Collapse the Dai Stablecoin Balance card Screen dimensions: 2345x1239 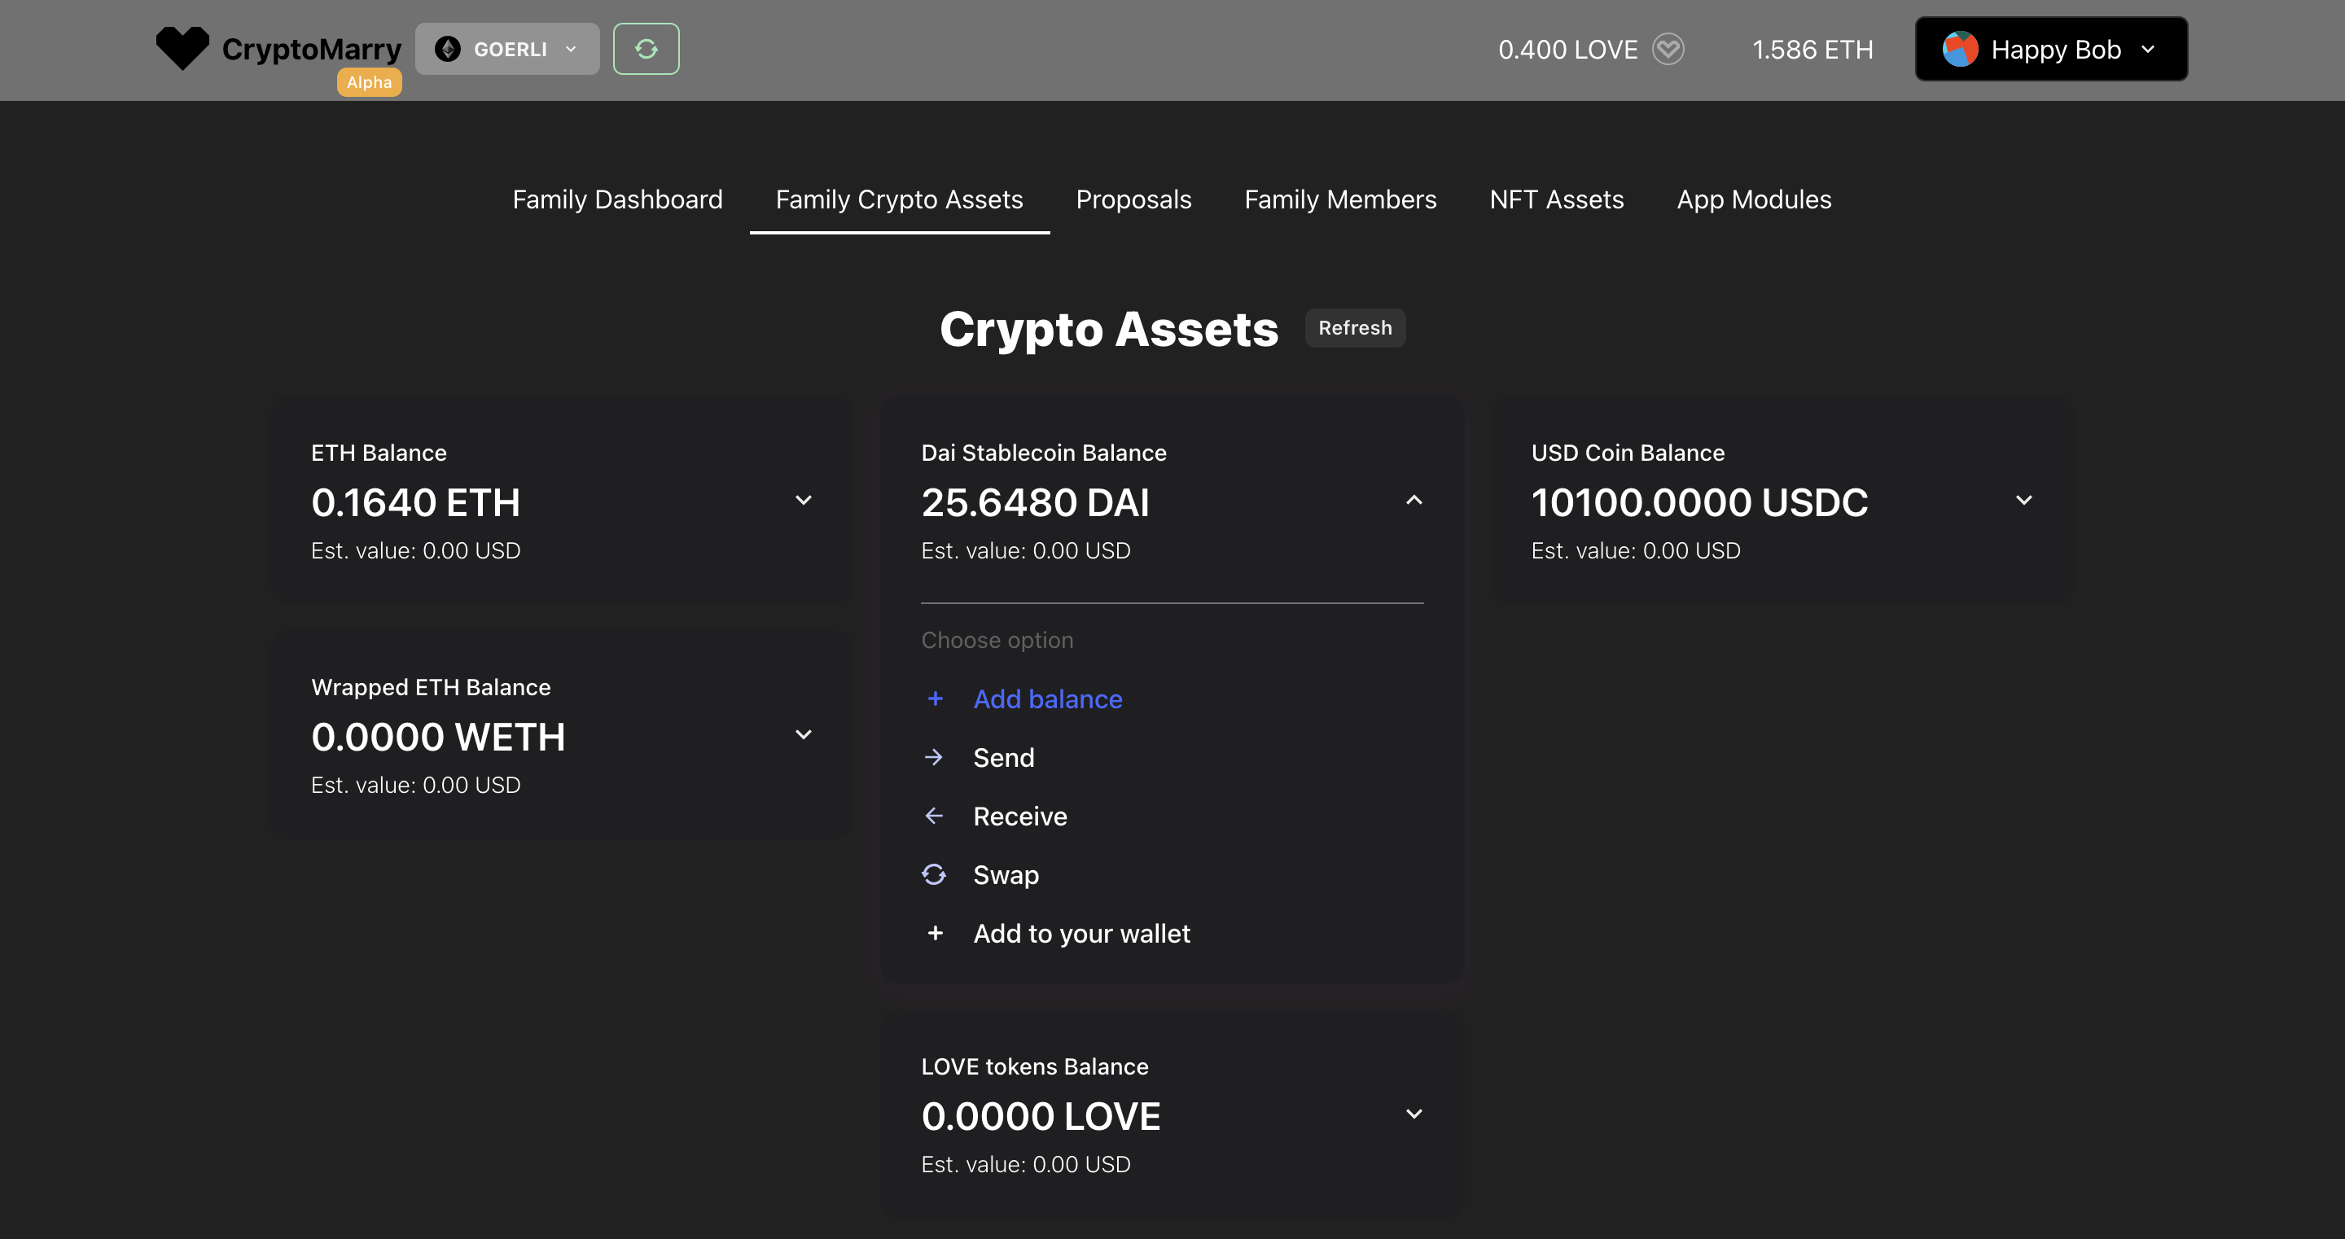[1414, 500]
